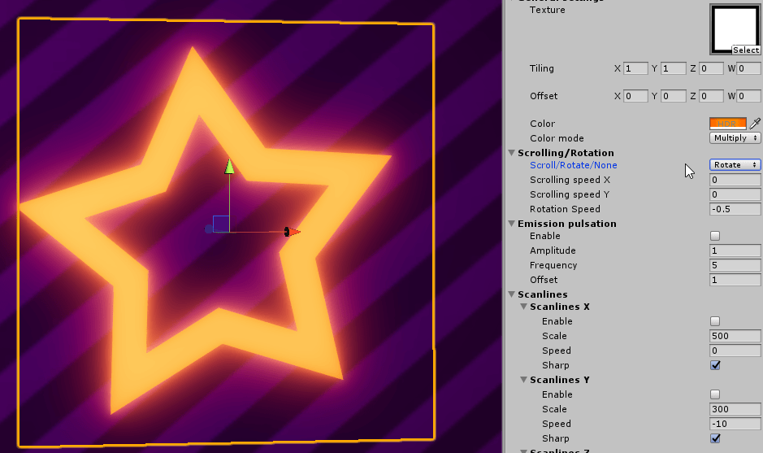Click the Offset Y field
The image size is (763, 453).
pos(674,96)
